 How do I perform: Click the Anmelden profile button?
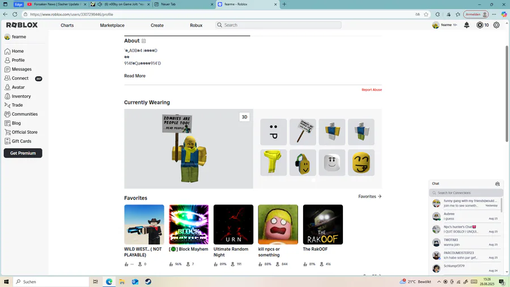coord(476,14)
